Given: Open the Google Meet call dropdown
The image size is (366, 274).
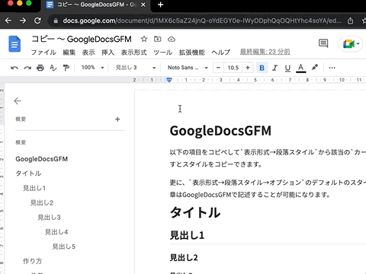Looking at the screenshot, I should (x=352, y=44).
